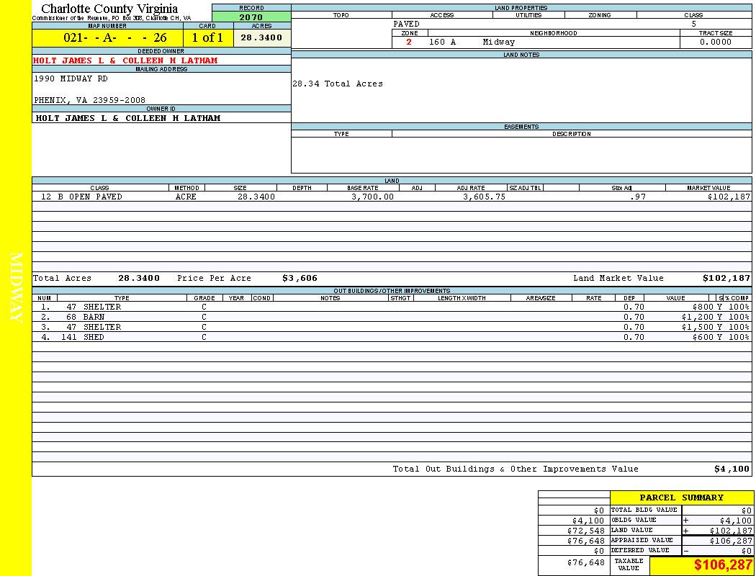Select the deeded owner name in red
The width and height of the screenshot is (756, 576).
(x=125, y=60)
